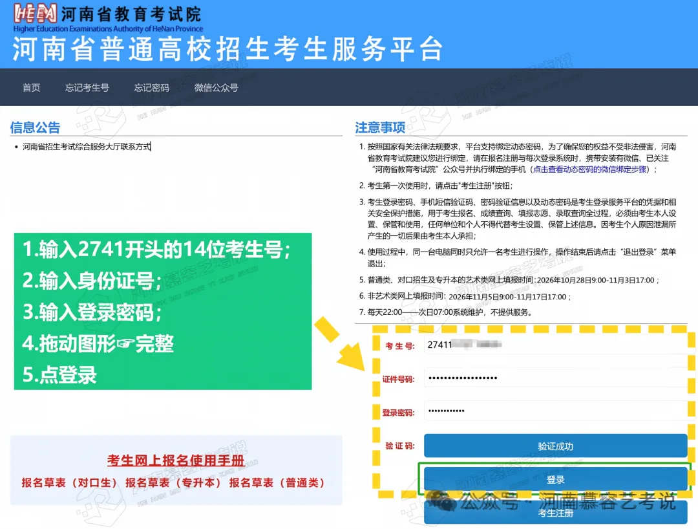Click note 7 about 系统维护 hours
Screen dimensions: 698x529
pos(445,312)
